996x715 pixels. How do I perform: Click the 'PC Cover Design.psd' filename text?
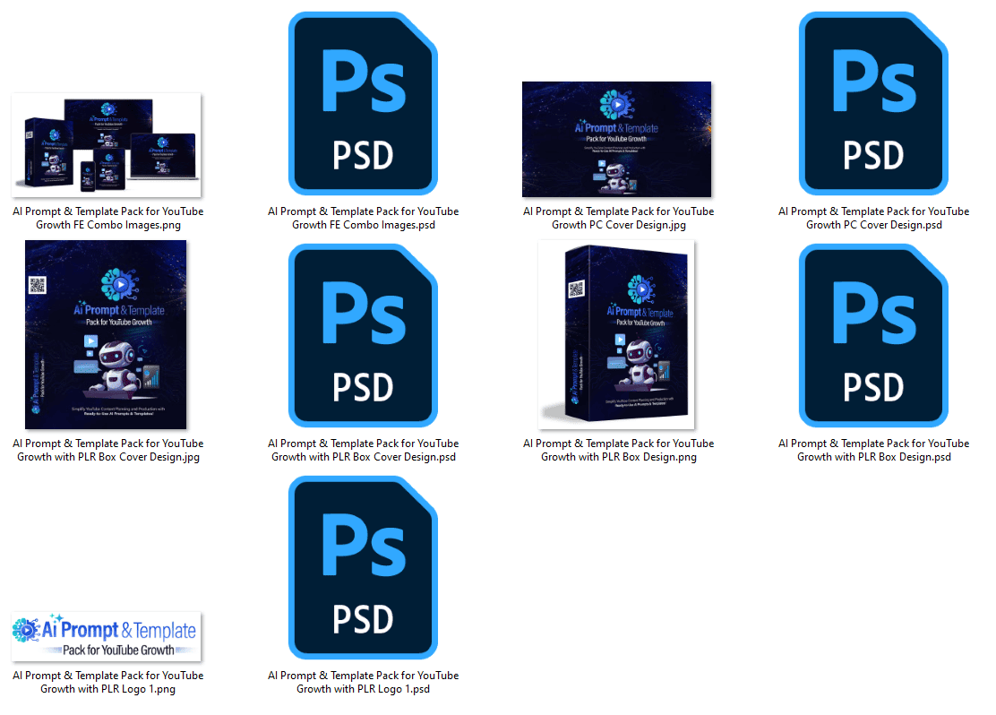tap(873, 219)
